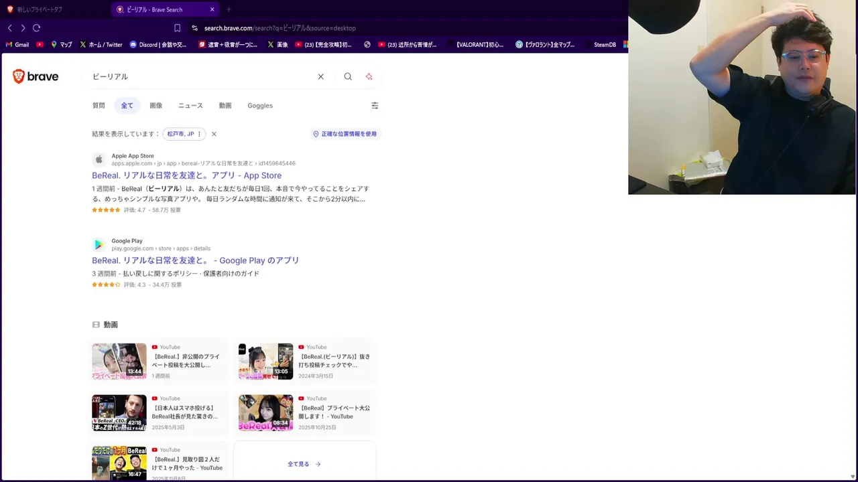This screenshot has width=858, height=482.
Task: Open the Goggles search tab
Action: (x=260, y=105)
